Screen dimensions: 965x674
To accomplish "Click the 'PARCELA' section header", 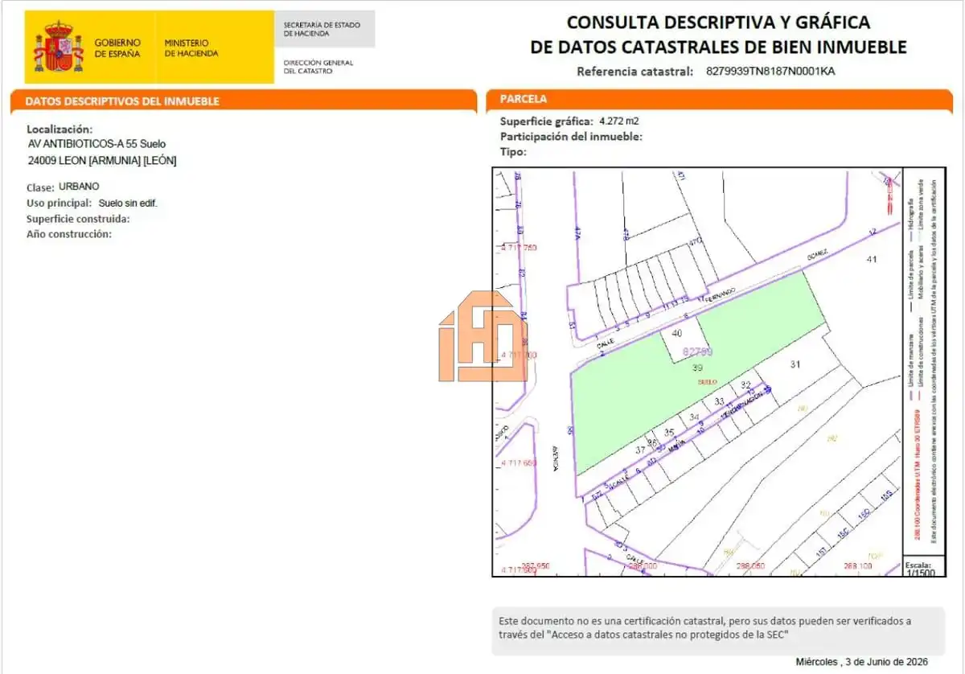I will pyautogui.click(x=524, y=99).
